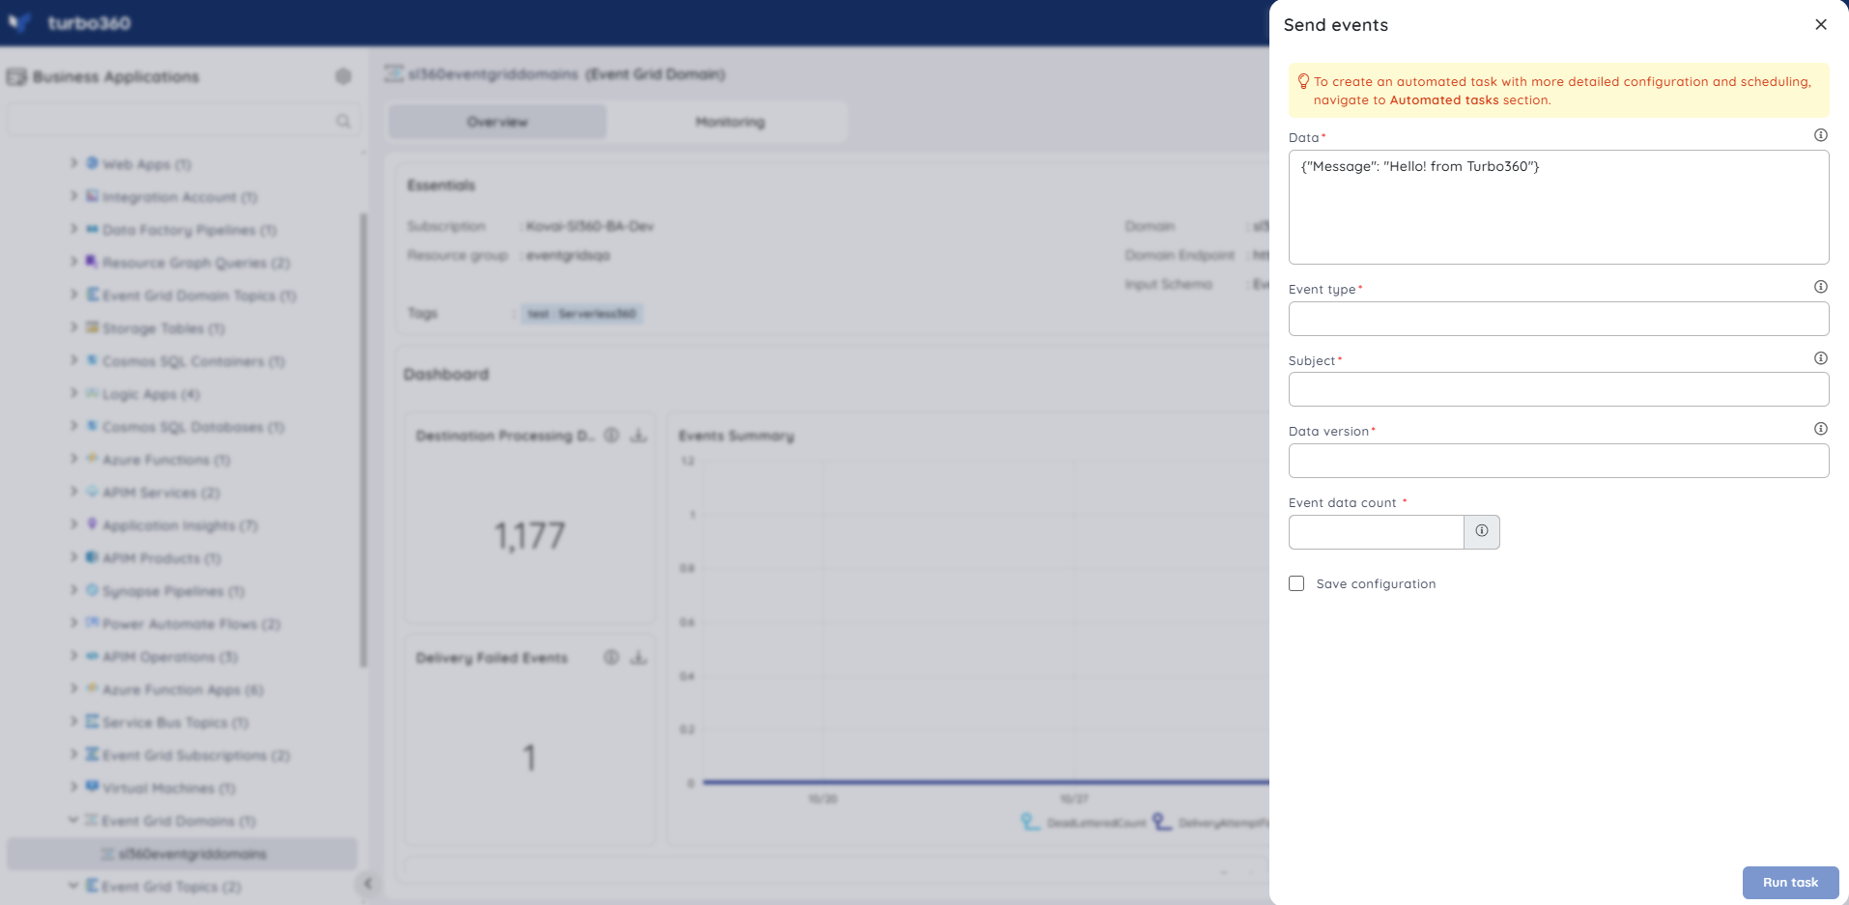This screenshot has height=905, width=1849.
Task: Collapse the Event Grid Domains node
Action: [73, 820]
